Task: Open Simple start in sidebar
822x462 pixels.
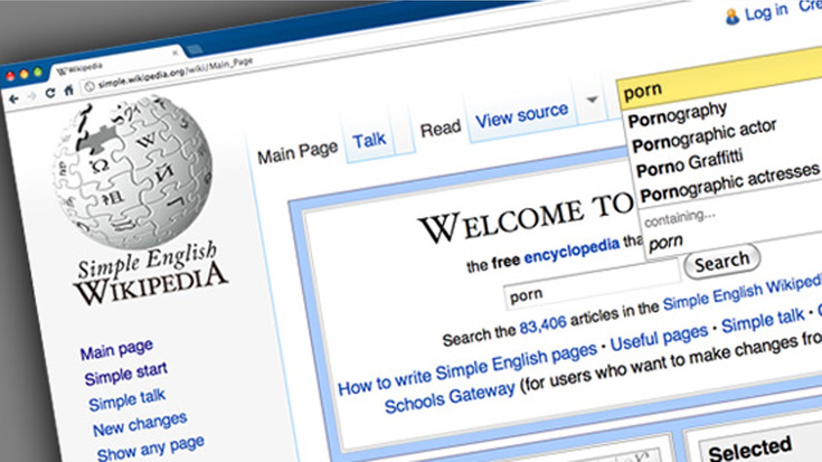Action: [x=126, y=373]
